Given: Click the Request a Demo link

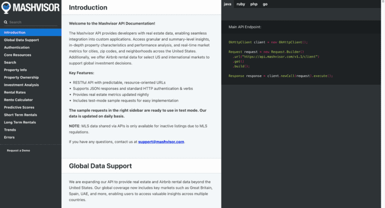Looking at the screenshot, I should 19,150.
